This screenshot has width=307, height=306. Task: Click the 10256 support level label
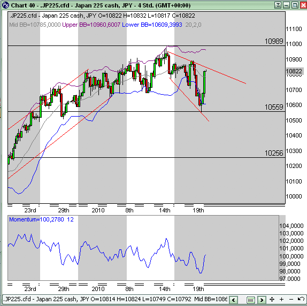click(274, 153)
